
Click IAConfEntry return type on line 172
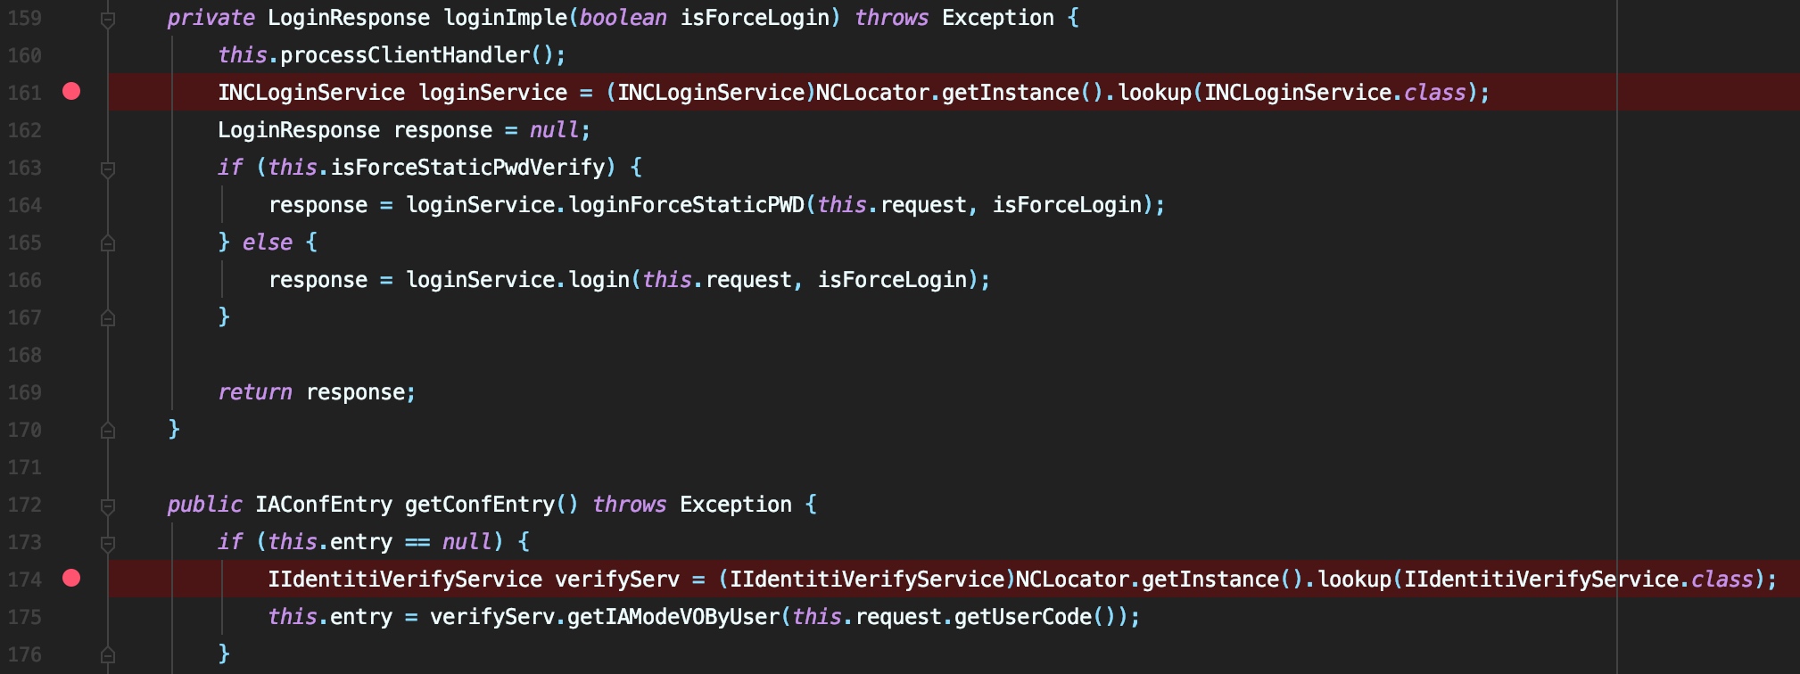[324, 505]
